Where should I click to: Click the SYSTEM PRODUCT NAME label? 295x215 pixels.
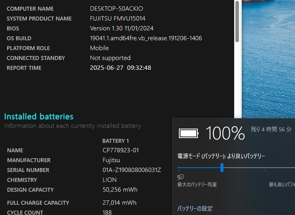39,19
